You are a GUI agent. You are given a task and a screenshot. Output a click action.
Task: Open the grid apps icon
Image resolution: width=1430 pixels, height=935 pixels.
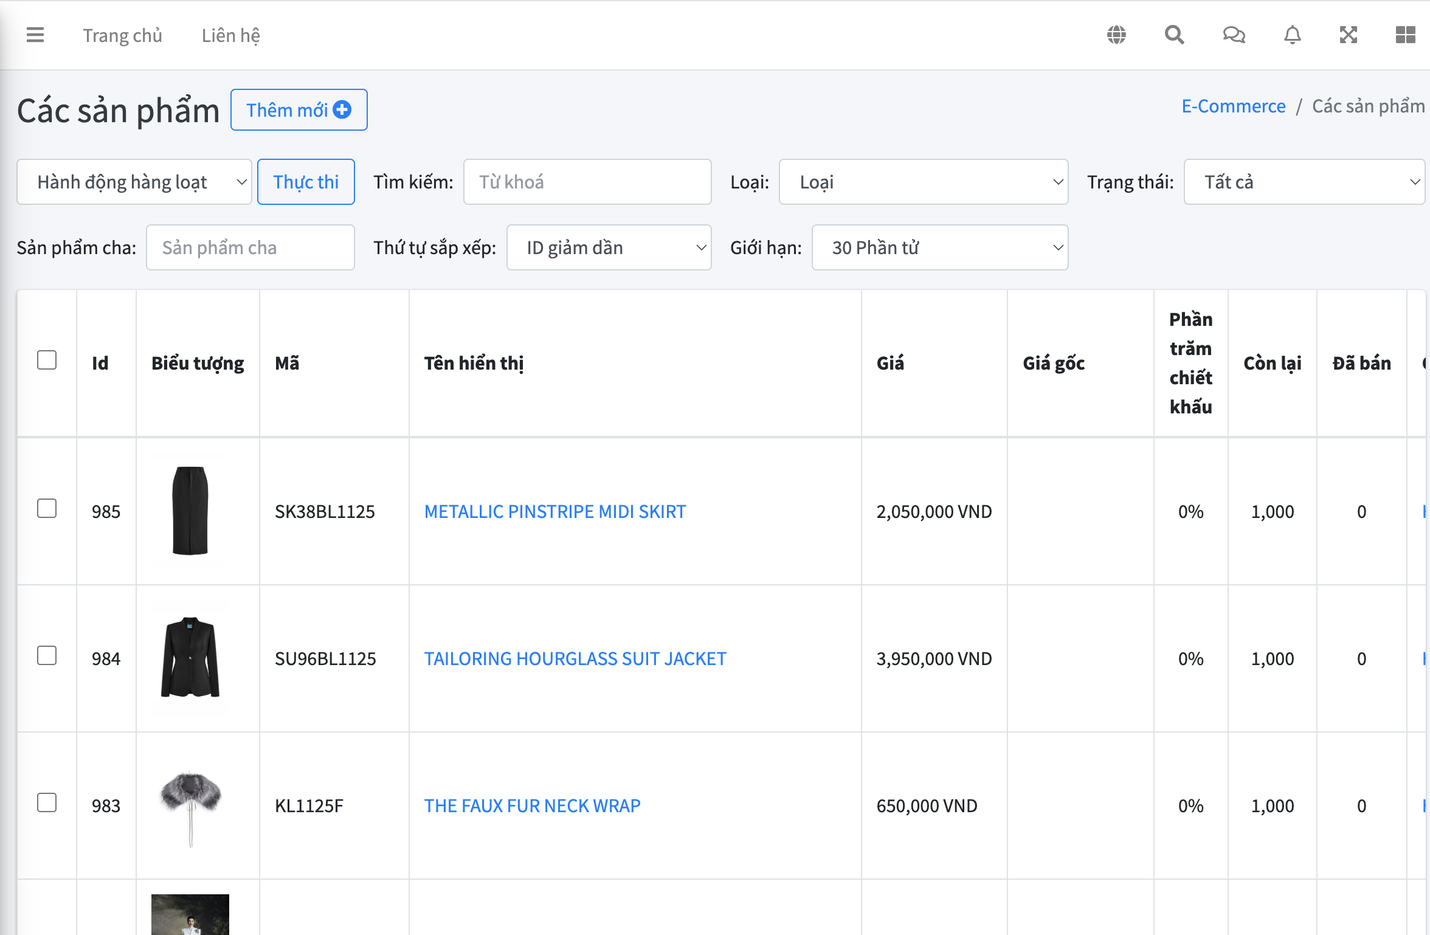click(x=1405, y=35)
